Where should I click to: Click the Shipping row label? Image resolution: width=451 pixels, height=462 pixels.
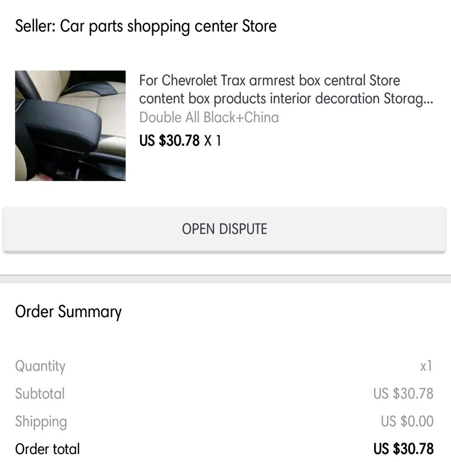tap(41, 421)
